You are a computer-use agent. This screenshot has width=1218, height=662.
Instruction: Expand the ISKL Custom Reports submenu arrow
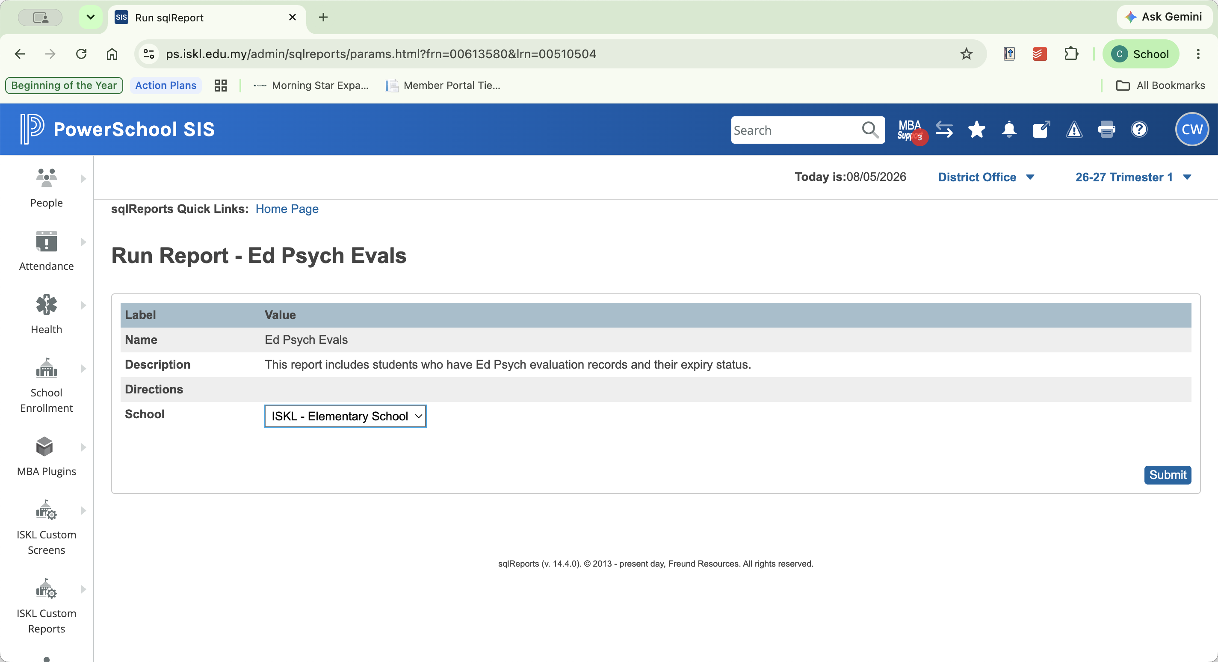84,589
